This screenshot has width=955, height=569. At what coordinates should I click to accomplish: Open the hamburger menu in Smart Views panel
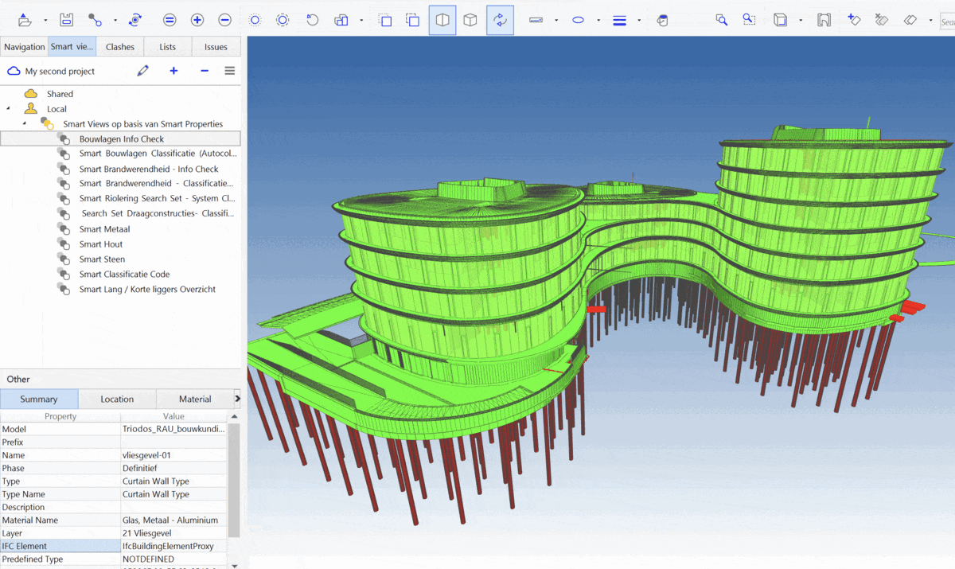[229, 71]
